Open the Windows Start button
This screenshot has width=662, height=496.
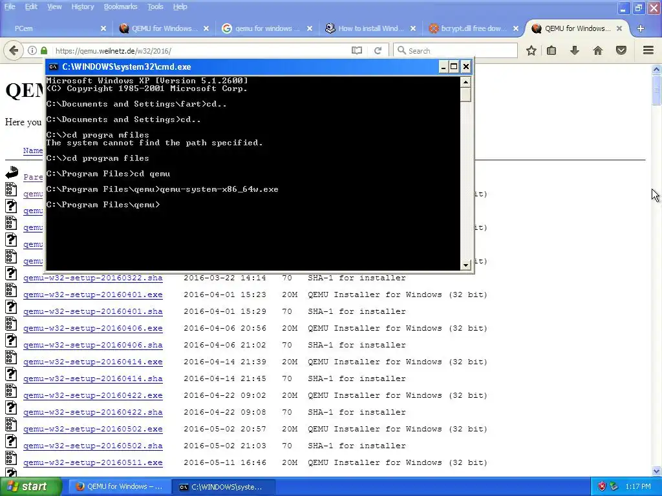pyautogui.click(x=30, y=486)
